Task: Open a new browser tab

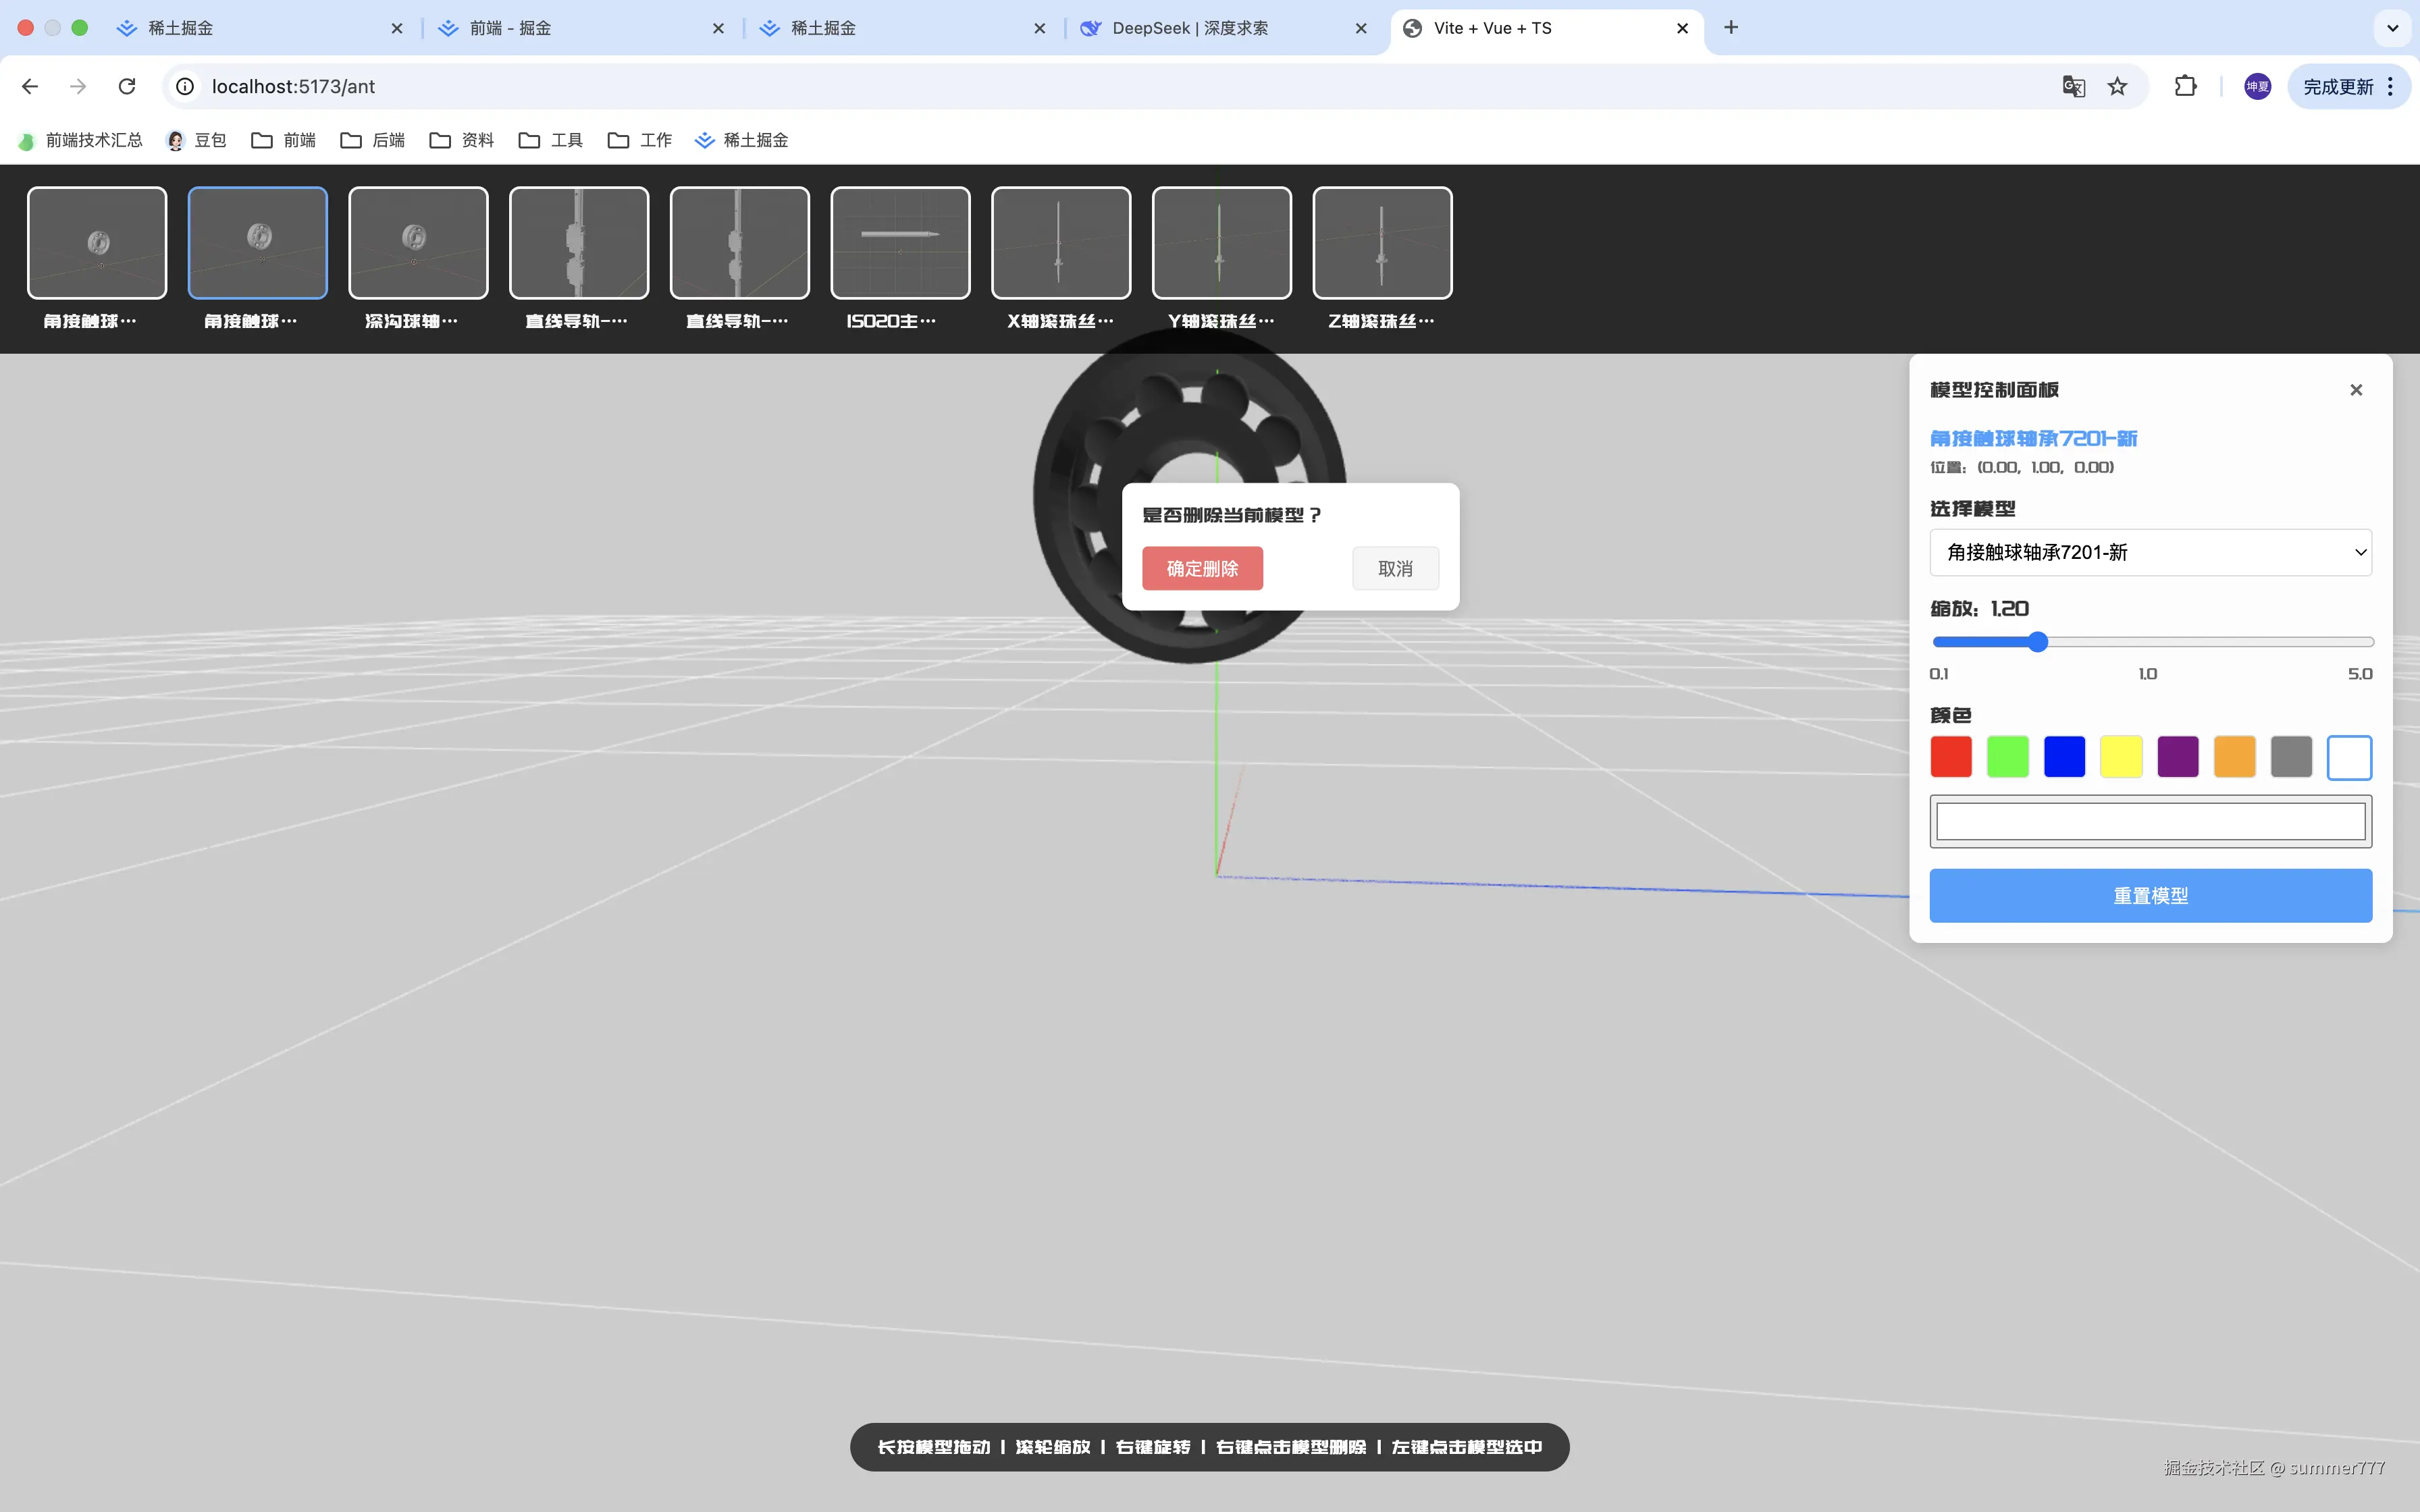Action: click(x=1731, y=28)
